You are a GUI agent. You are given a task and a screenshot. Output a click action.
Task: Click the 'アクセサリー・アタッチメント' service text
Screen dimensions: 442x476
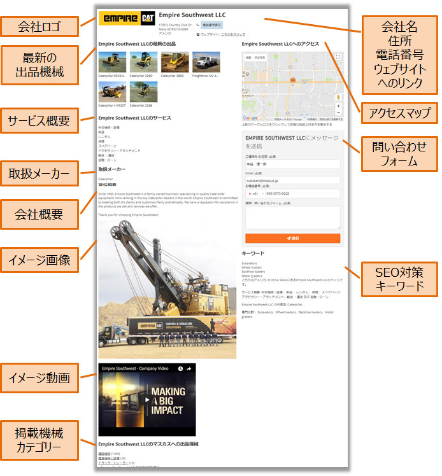(x=119, y=151)
